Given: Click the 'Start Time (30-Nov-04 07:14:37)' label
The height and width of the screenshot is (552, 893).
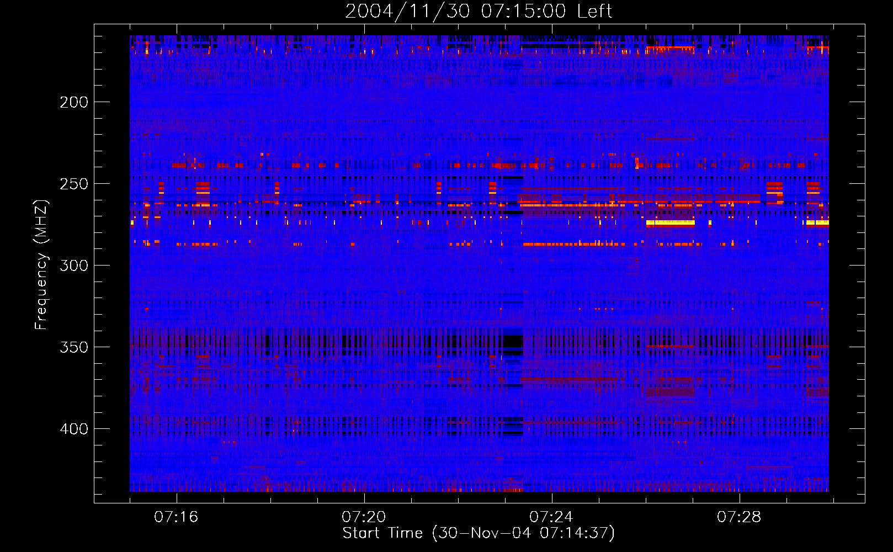Looking at the screenshot, I should [x=479, y=533].
